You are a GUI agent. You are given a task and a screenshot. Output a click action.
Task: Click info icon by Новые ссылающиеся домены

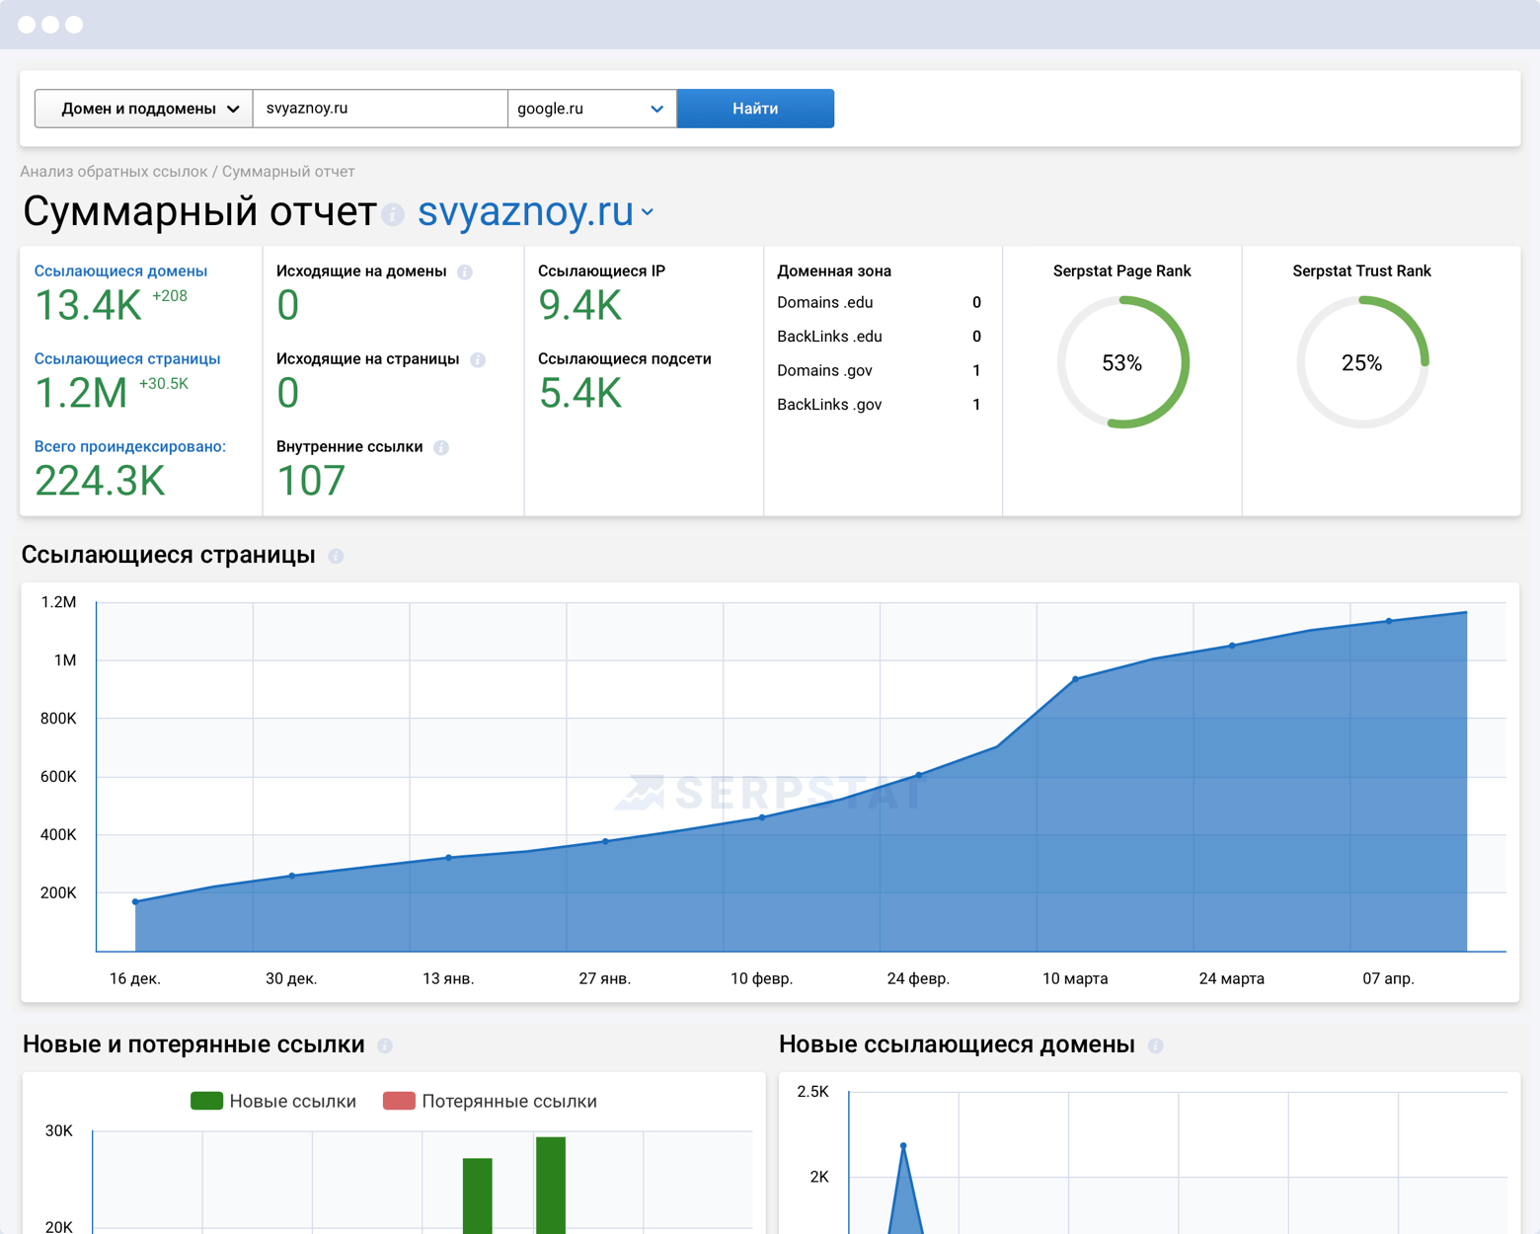[1155, 1045]
